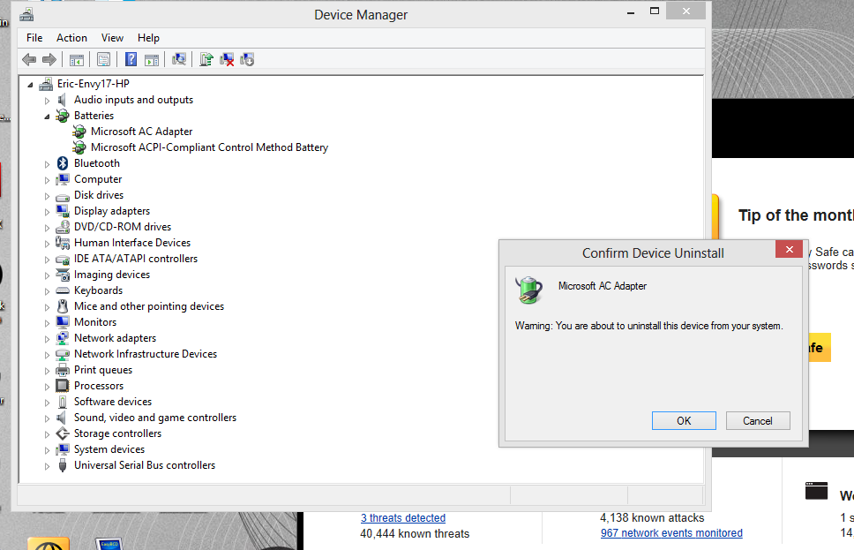Click the Device Manager title bar icon

pyautogui.click(x=26, y=15)
